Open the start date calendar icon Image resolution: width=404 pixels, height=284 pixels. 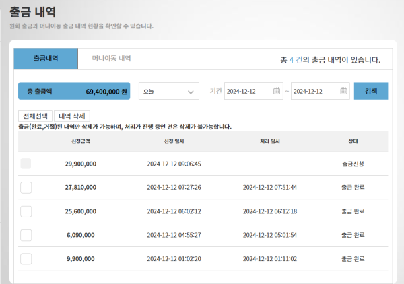coord(277,91)
